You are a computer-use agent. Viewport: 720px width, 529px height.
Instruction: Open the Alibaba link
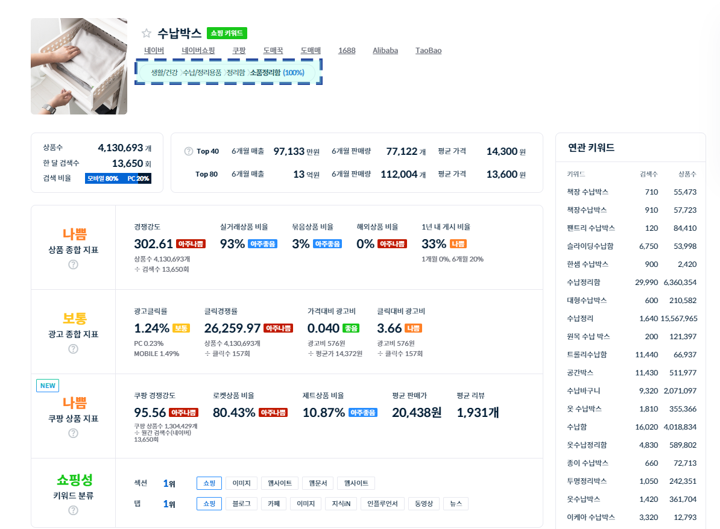(x=385, y=51)
